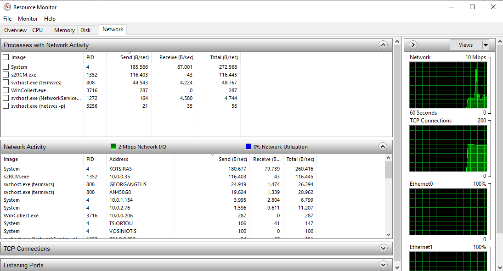Click the Views button
503x271 pixels.
pyautogui.click(x=466, y=45)
